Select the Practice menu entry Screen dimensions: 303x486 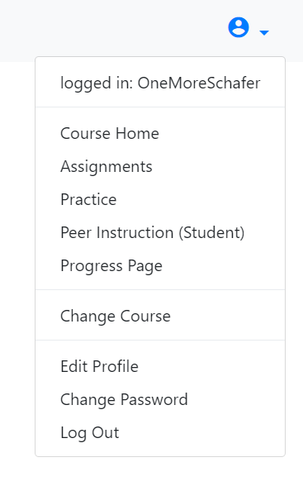160,199
